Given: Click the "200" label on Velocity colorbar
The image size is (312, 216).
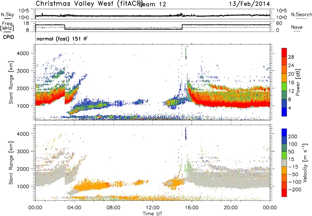Looking at the screenshot, I should tap(293, 136).
